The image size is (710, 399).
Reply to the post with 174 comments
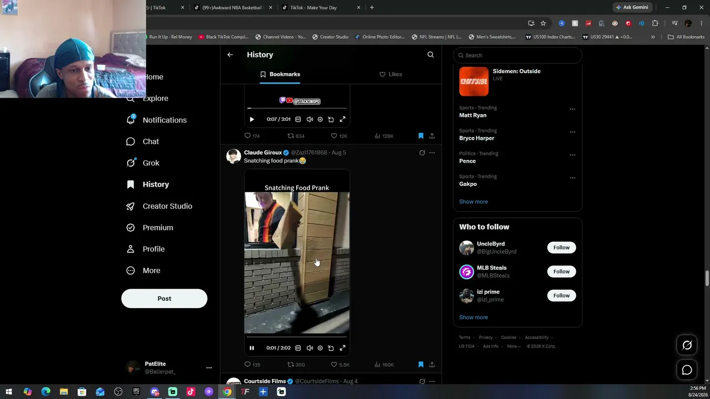coord(252,136)
